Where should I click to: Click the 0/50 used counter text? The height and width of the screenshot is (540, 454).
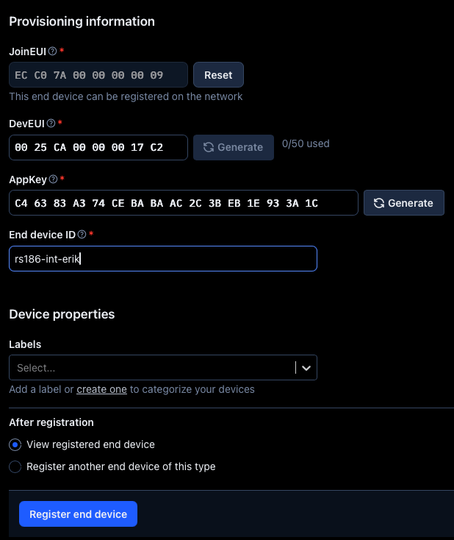tap(306, 143)
